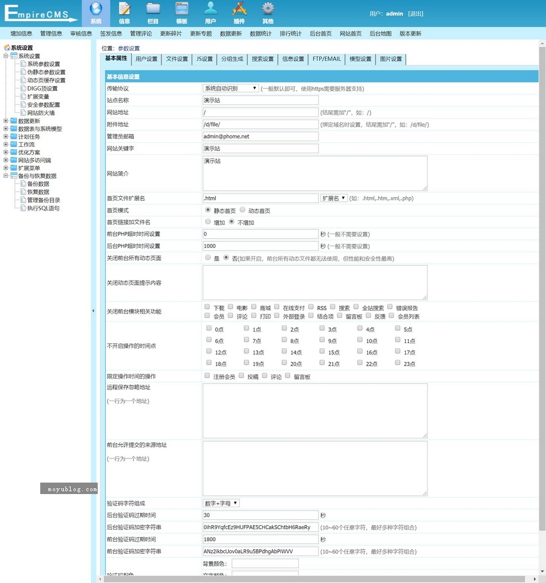
Task: Click folder icon next to 计划任务
Action: coord(14,137)
